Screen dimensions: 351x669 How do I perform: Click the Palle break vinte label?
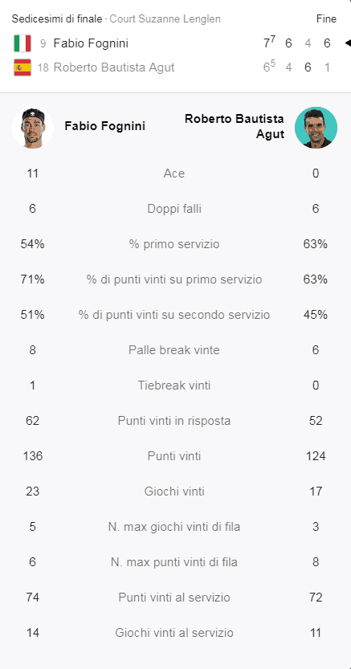[x=174, y=350]
